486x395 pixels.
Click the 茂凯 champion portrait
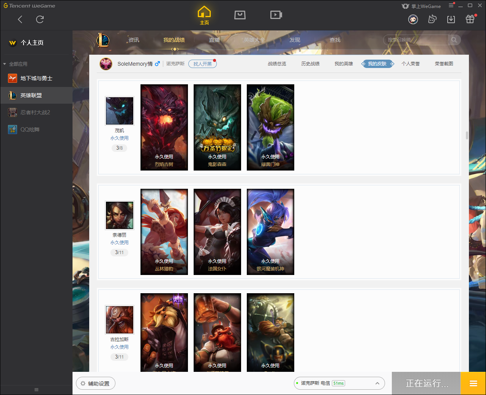(120, 111)
